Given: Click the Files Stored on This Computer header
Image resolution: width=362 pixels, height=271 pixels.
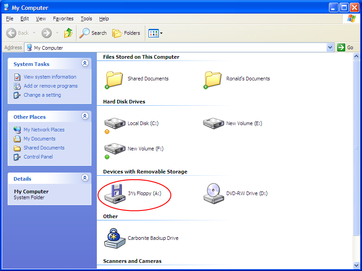Looking at the screenshot, I should pyautogui.click(x=141, y=57).
